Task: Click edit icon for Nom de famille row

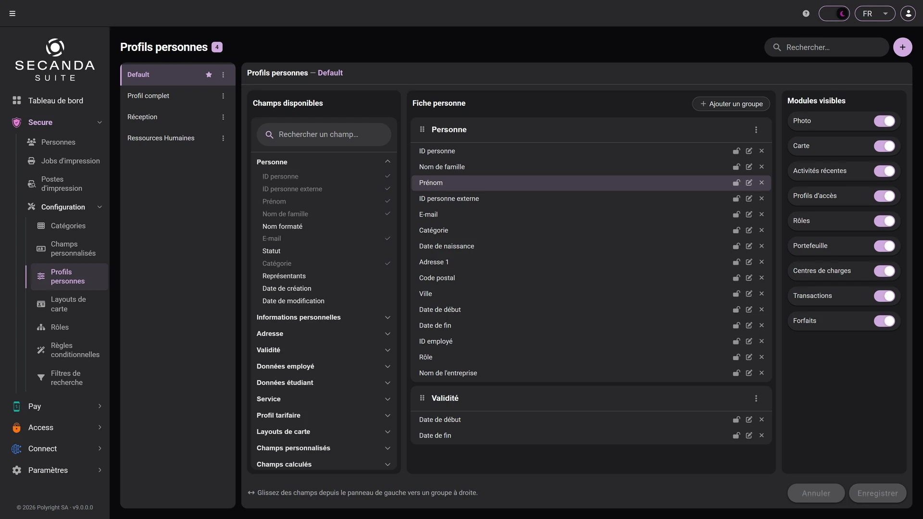Action: [x=749, y=167]
